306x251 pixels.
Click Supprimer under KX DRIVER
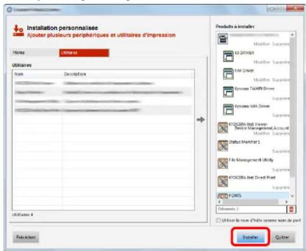tap(281, 62)
